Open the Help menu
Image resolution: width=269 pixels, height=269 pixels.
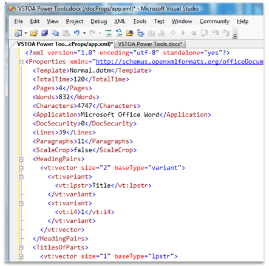pyautogui.click(x=242, y=21)
